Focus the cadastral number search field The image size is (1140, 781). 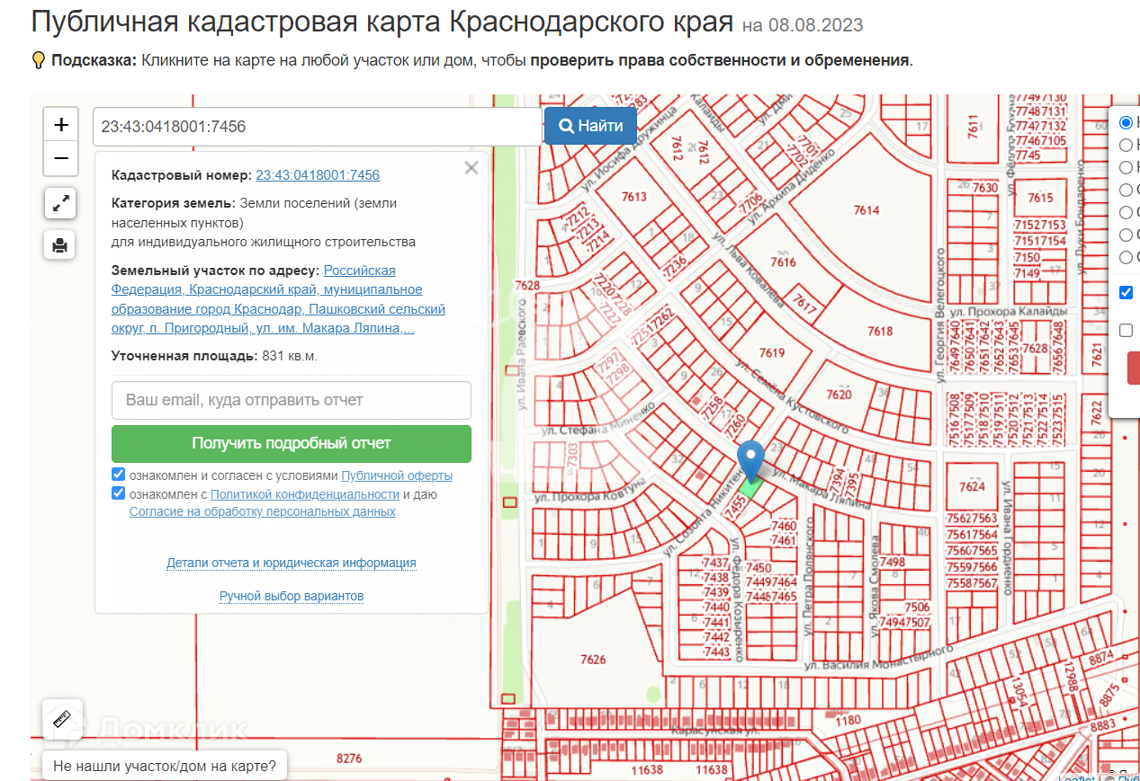click(x=318, y=127)
